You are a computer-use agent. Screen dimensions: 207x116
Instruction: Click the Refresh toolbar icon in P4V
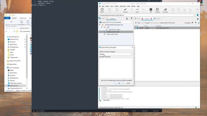coord(102,9)
